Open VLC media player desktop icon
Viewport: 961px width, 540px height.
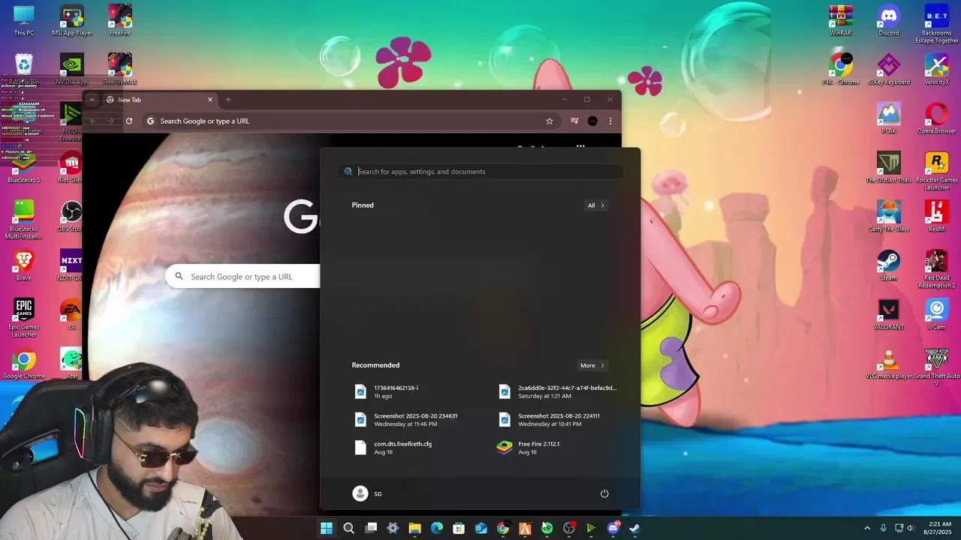click(x=889, y=364)
